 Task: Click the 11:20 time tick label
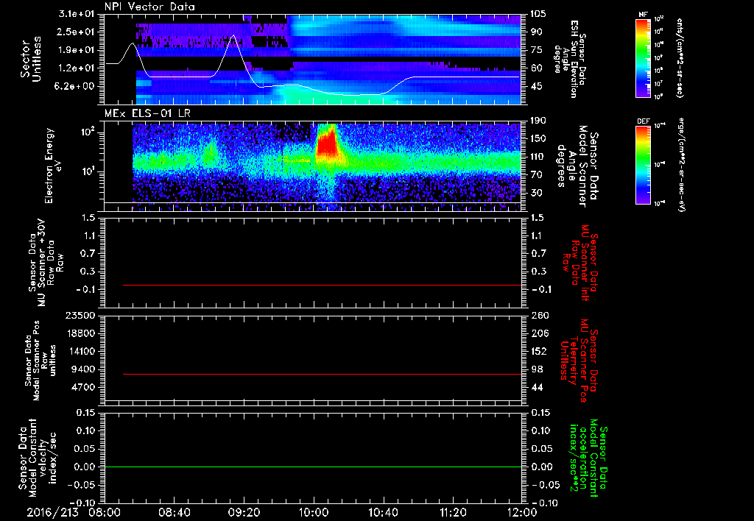[x=453, y=512]
